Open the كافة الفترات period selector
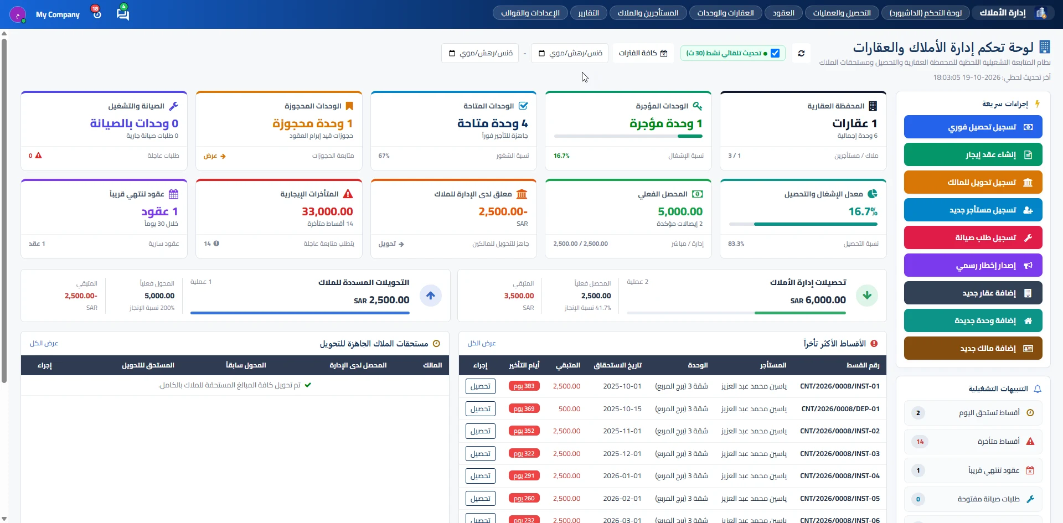Viewport: 1063px width, 523px height. (x=643, y=53)
